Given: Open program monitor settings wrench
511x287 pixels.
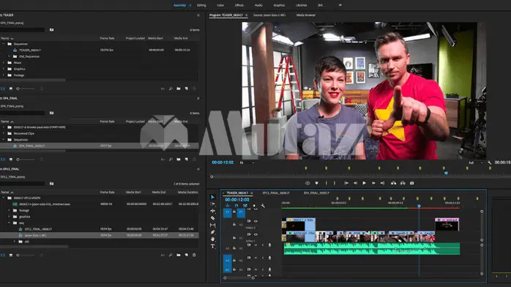Looking at the screenshot, I should (489, 163).
